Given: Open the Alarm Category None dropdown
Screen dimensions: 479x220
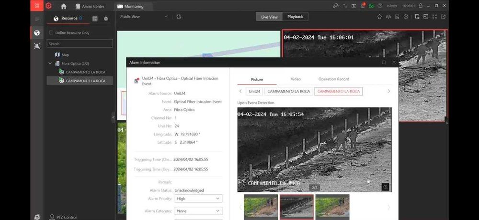Looking at the screenshot, I should point(198,211).
